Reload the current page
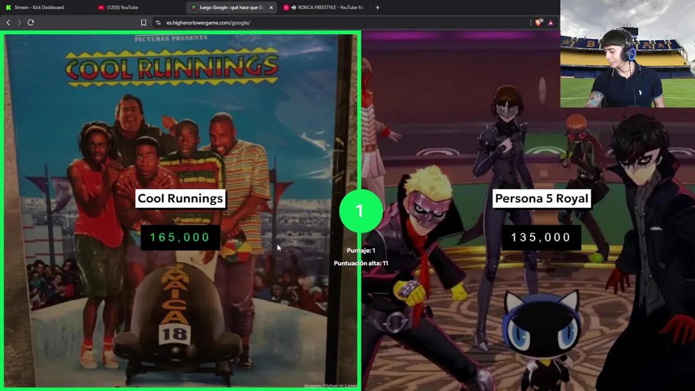This screenshot has width=695, height=391. click(31, 22)
